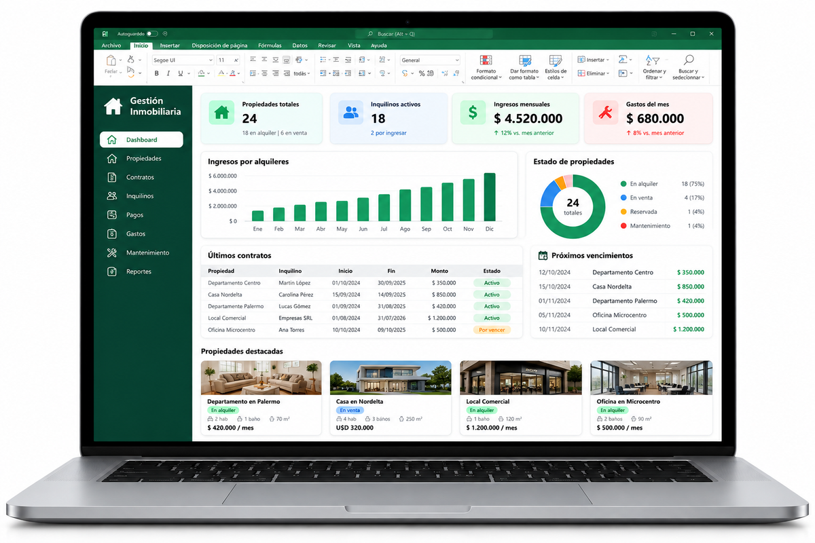Switch to the Fórmulas ribbon tab
The height and width of the screenshot is (543, 815).
(x=270, y=45)
